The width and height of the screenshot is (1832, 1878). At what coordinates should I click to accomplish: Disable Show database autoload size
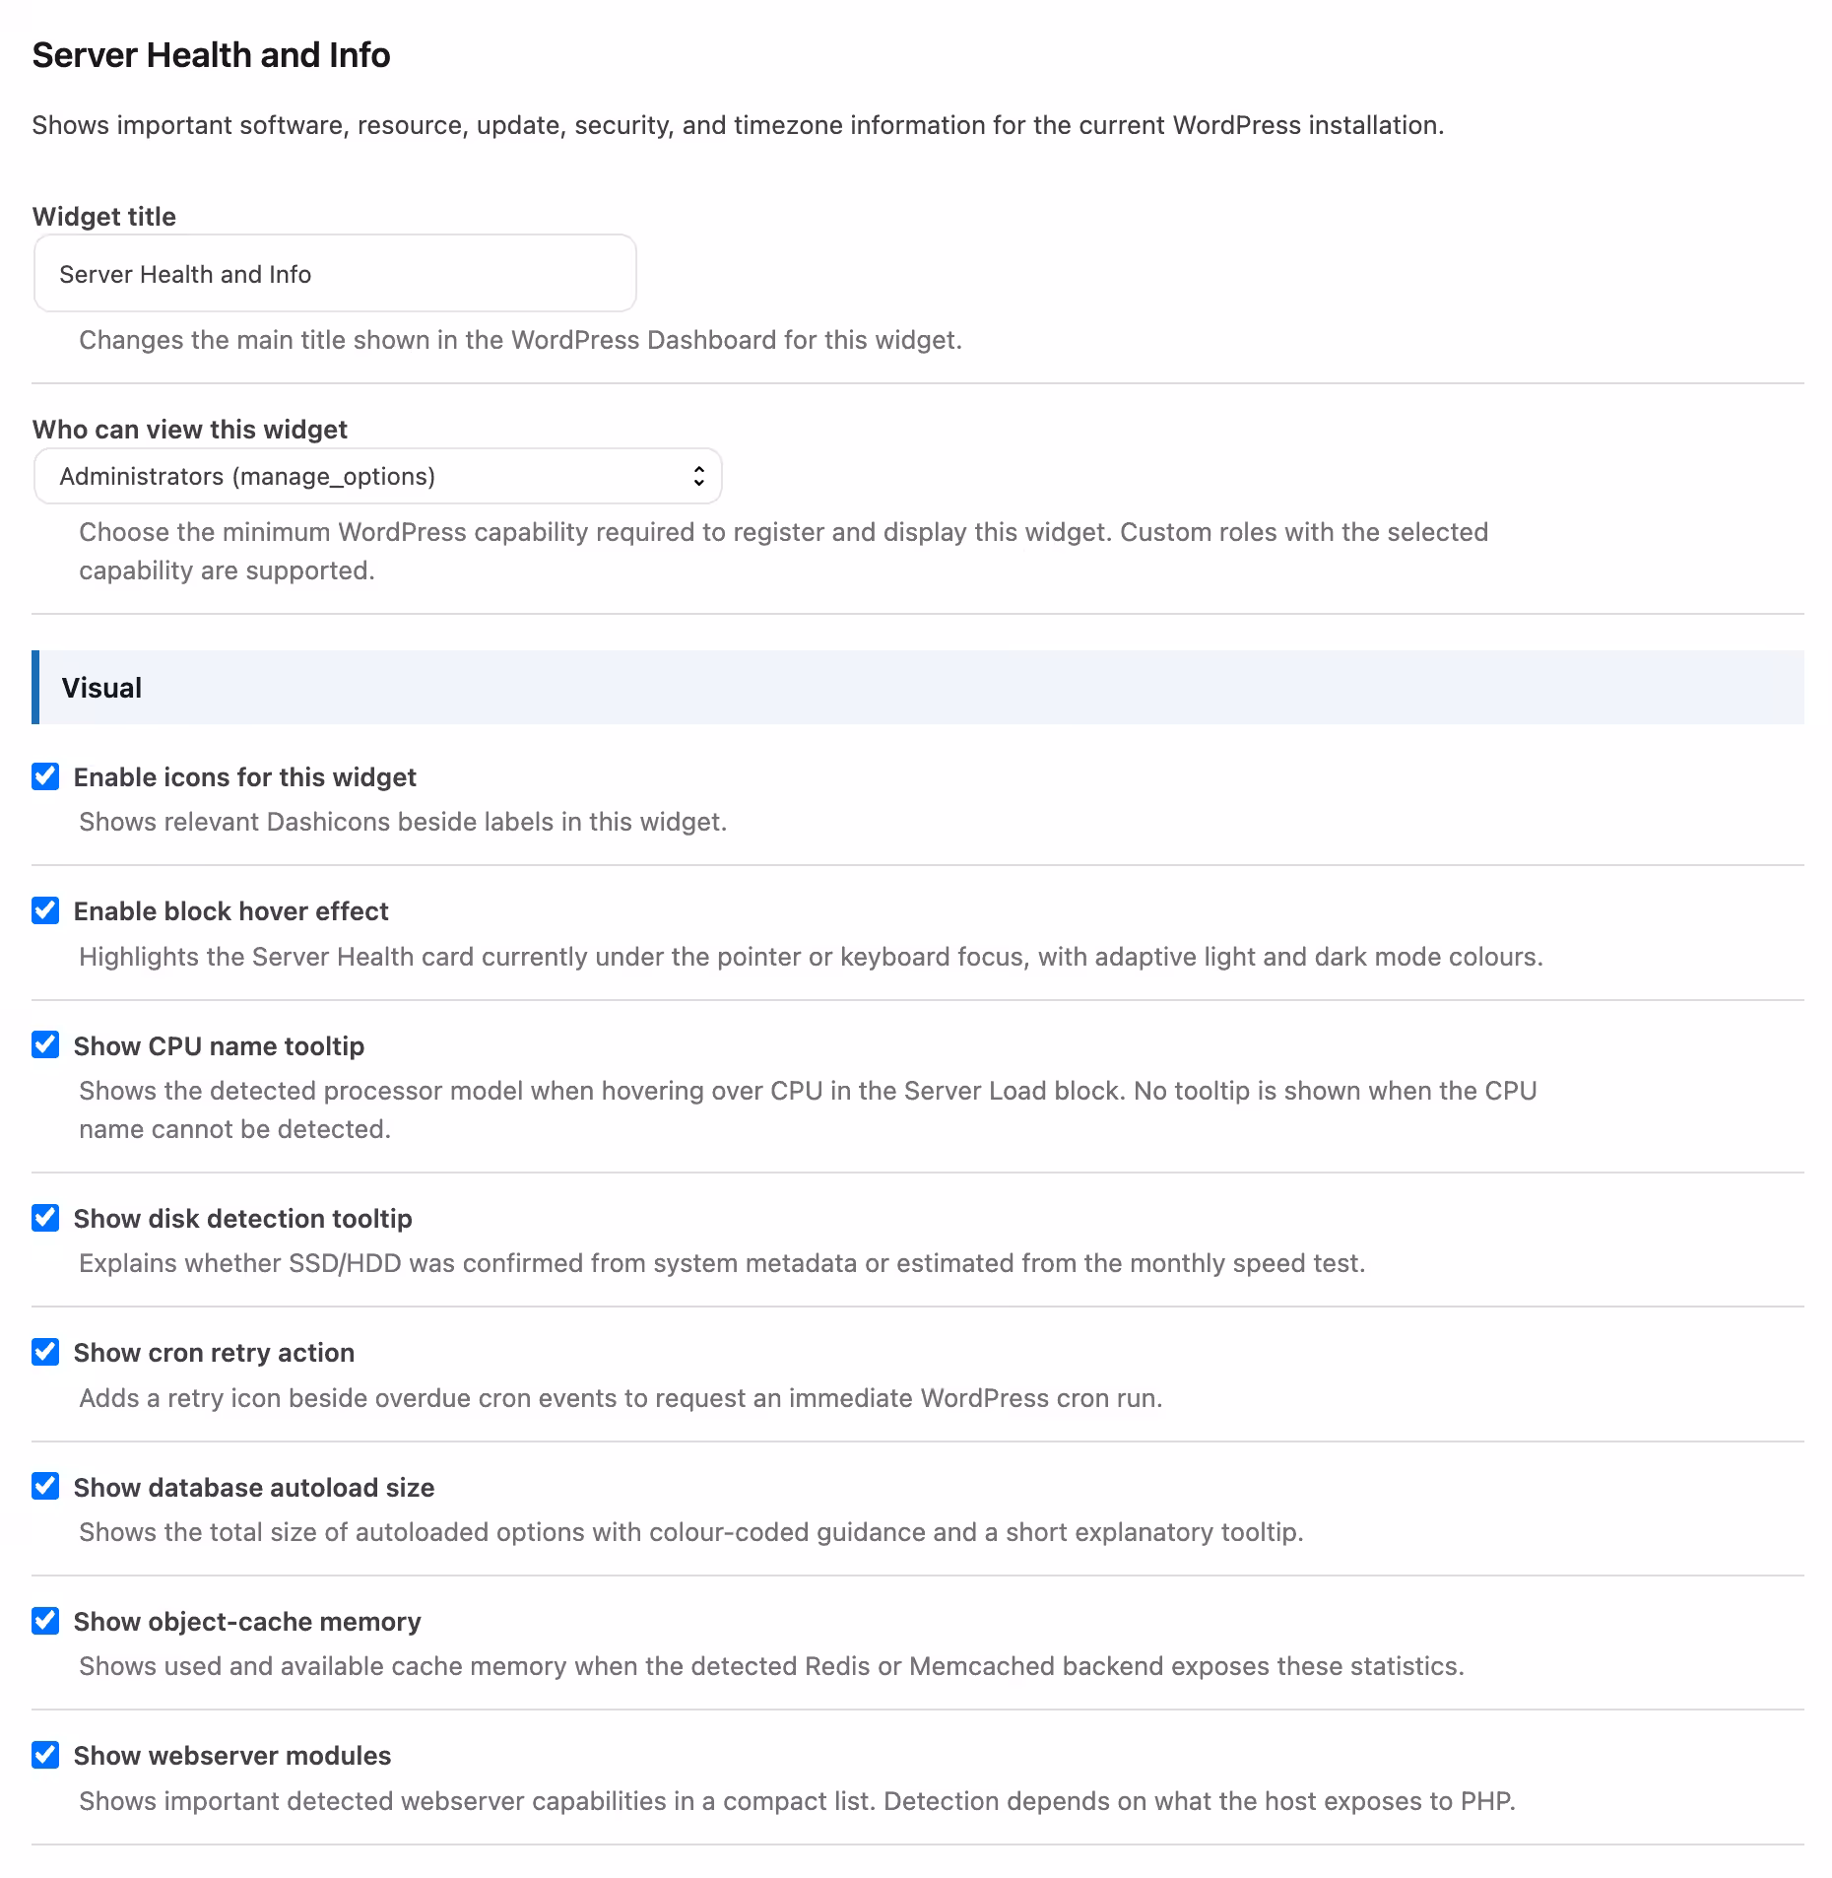45,1486
